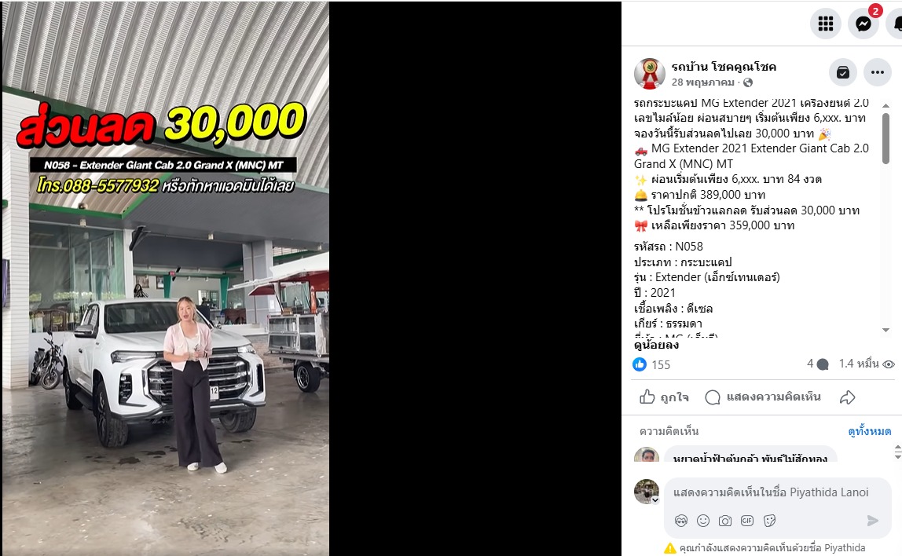Attach a photo with the camera icon

(724, 521)
